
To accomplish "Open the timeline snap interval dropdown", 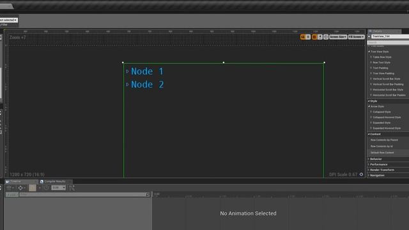I will pyautogui.click(x=58, y=188).
